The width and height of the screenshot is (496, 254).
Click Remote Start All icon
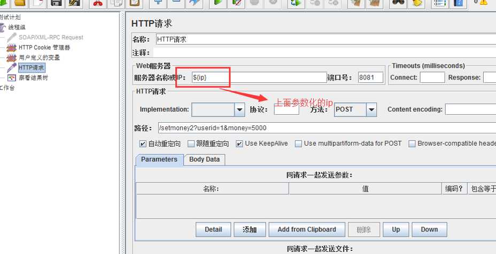(296, 3)
